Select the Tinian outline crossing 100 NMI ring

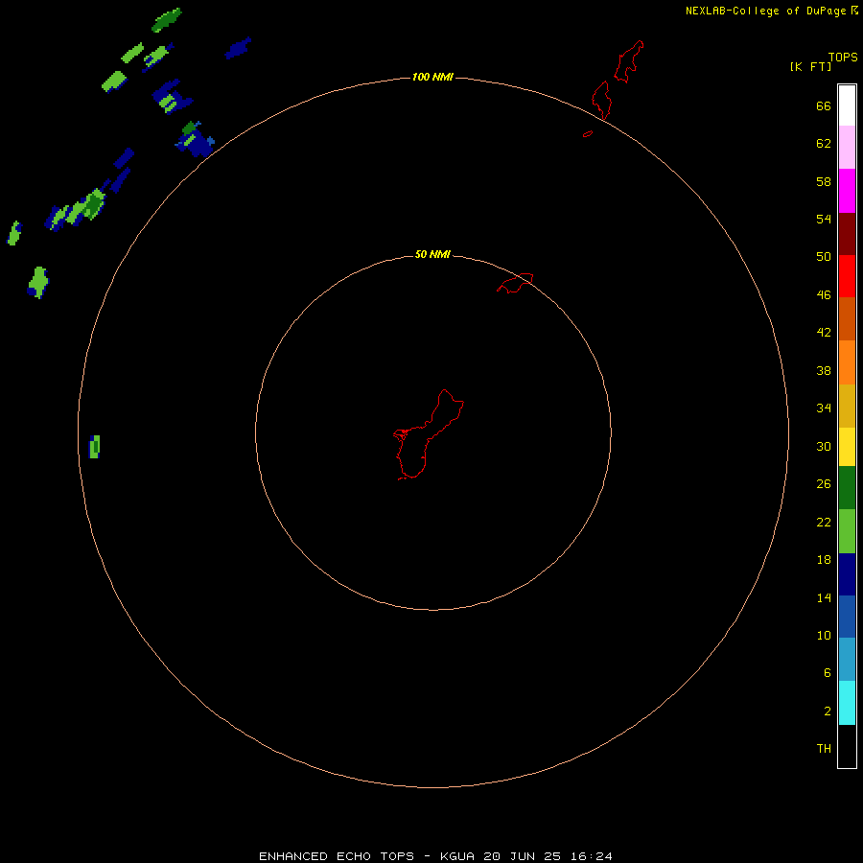[x=602, y=100]
